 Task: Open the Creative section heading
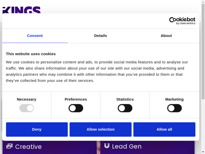28,147
